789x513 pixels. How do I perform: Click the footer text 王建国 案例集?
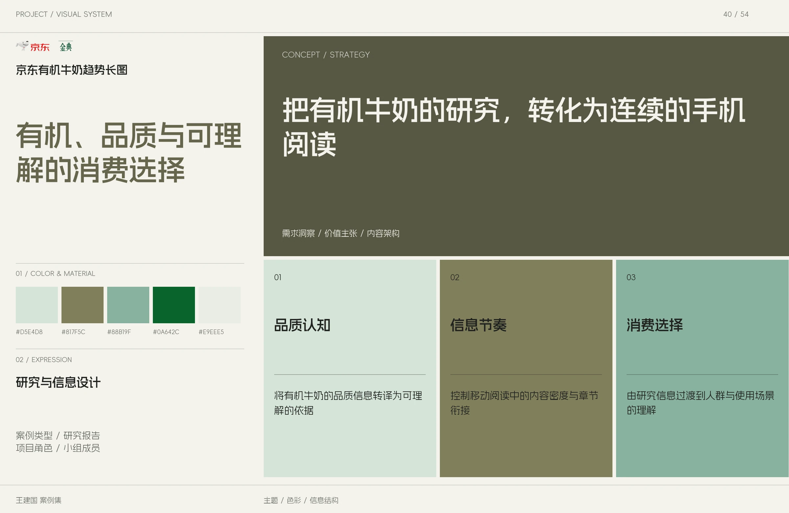point(39,500)
